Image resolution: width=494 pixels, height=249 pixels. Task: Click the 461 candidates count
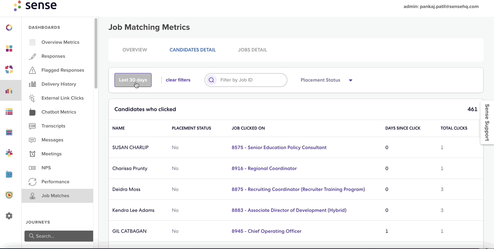[472, 109]
